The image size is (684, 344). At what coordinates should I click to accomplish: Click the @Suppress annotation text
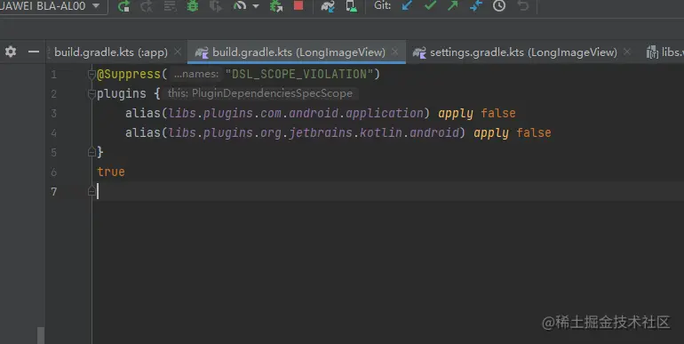[129, 74]
